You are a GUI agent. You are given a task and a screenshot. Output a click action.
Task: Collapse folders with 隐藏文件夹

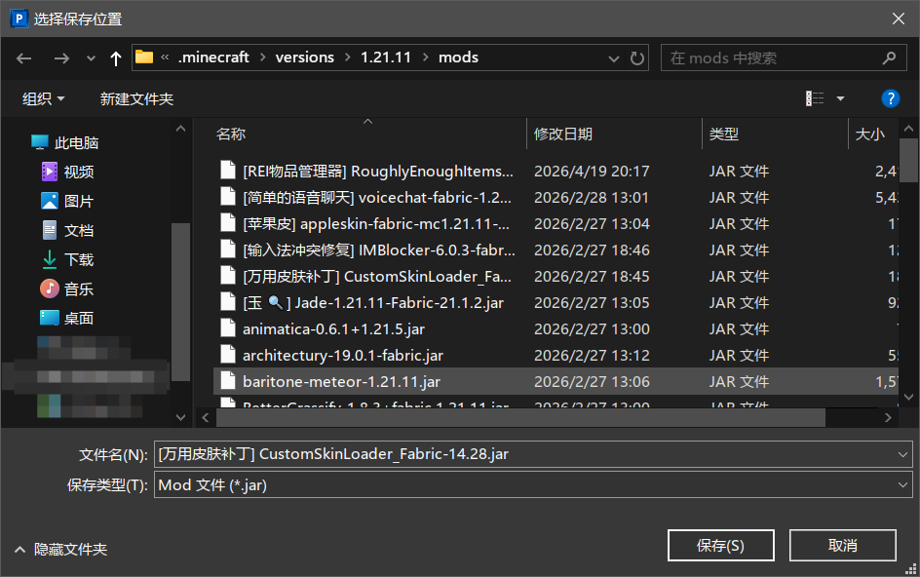click(61, 550)
